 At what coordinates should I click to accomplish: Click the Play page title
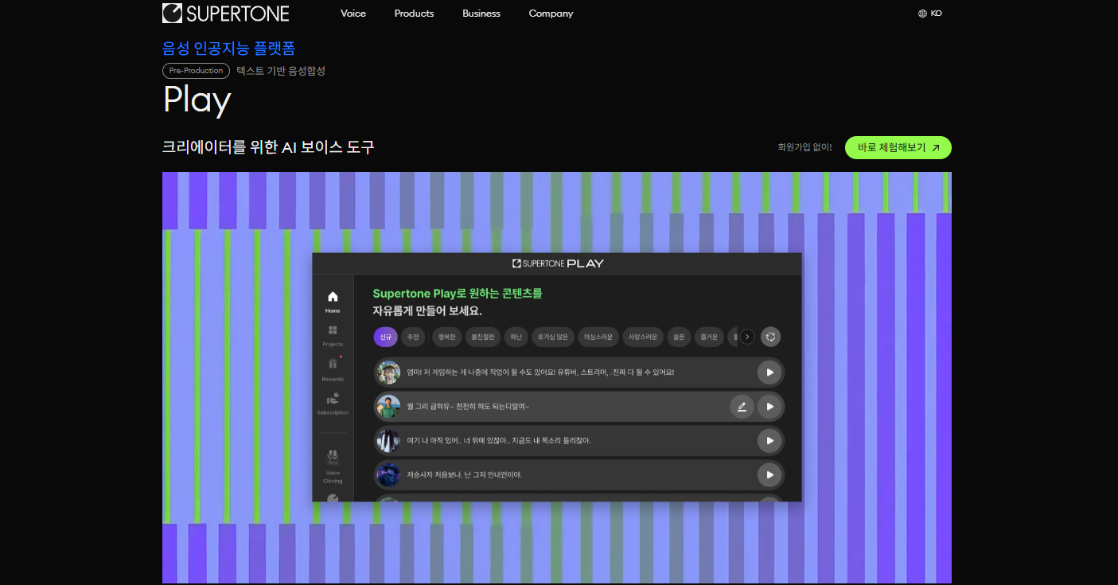tap(197, 101)
